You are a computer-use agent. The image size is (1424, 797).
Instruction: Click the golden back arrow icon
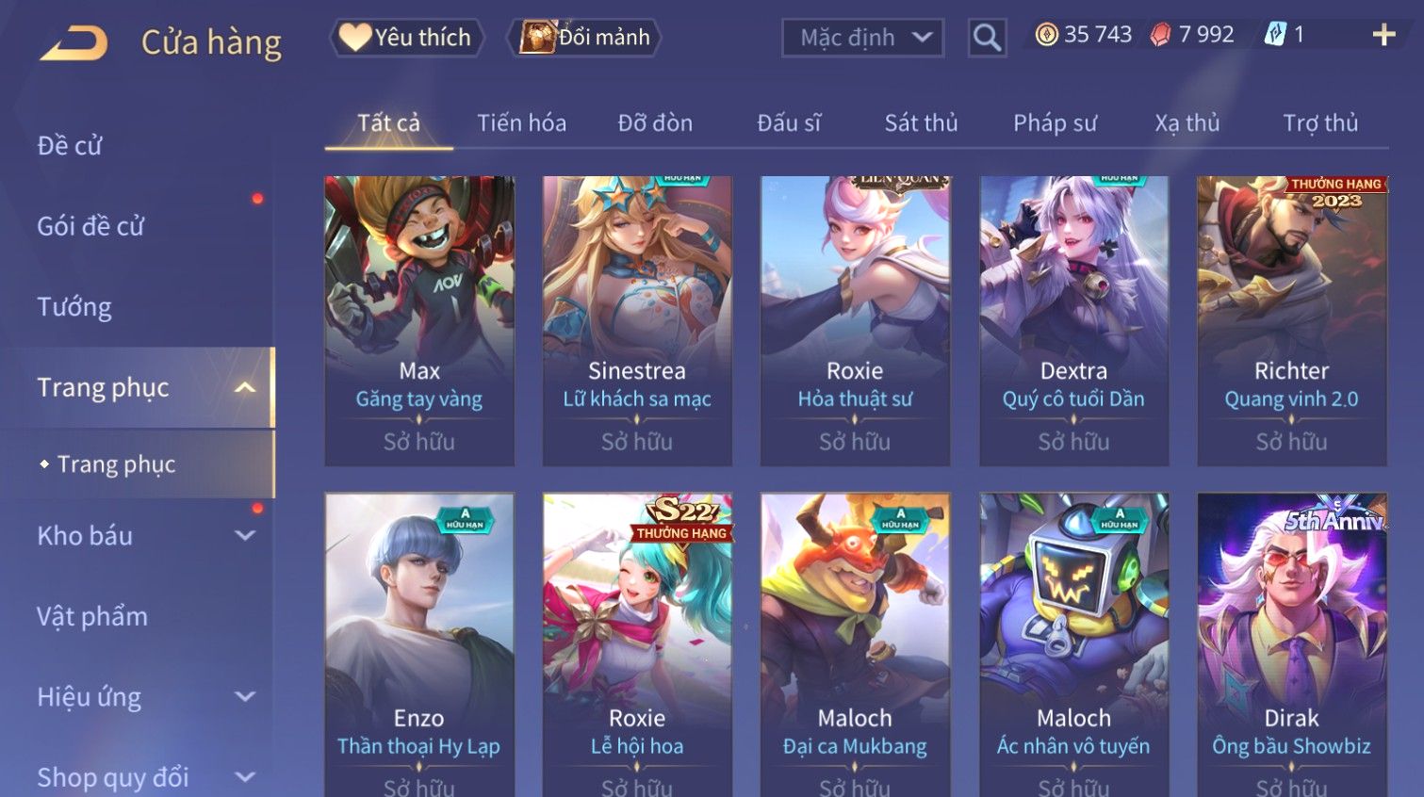pos(74,43)
